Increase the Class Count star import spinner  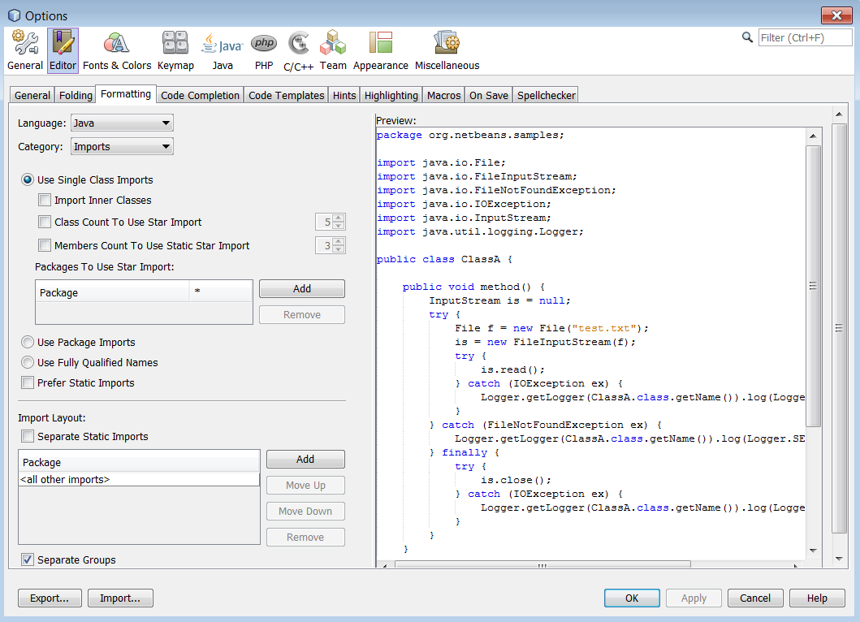coord(339,218)
